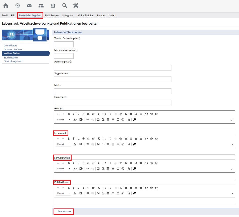Screen dimensions: 239x217
Task: Open the calendar planner icon
Action: (53, 6)
